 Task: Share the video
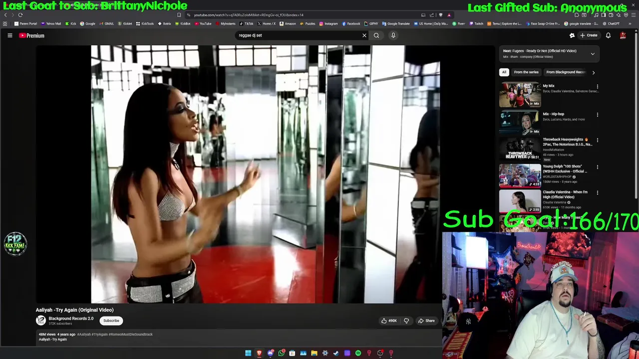pos(426,321)
